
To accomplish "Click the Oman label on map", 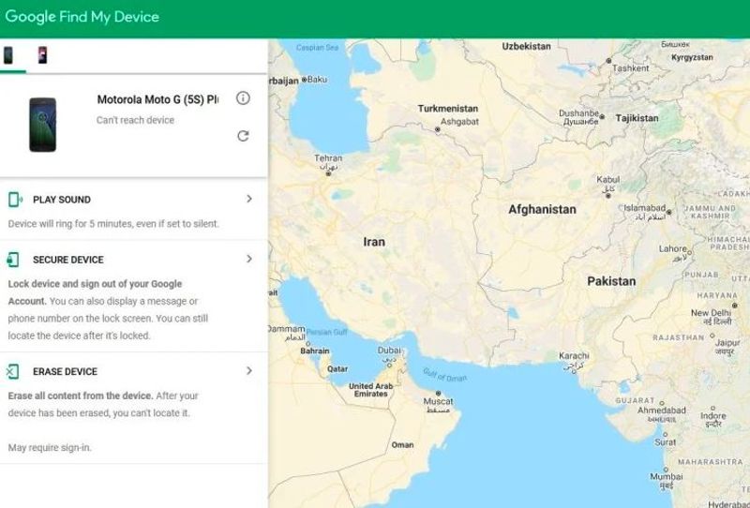I will pyautogui.click(x=402, y=445).
